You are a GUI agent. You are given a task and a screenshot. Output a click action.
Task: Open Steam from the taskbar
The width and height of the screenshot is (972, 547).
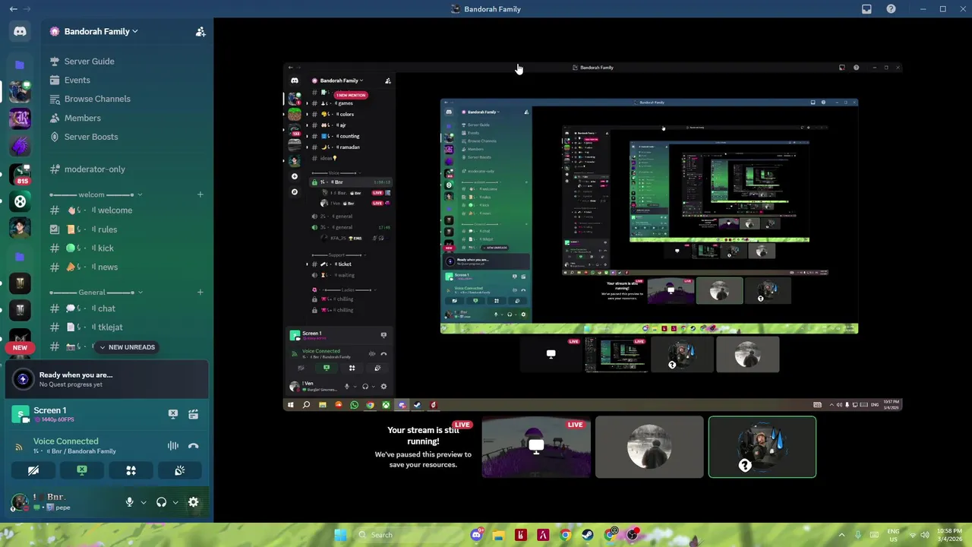(588, 535)
